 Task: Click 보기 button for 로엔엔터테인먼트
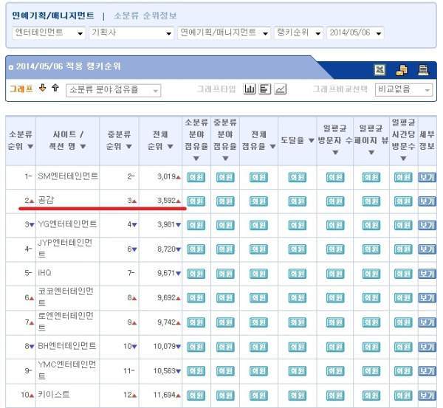427,322
